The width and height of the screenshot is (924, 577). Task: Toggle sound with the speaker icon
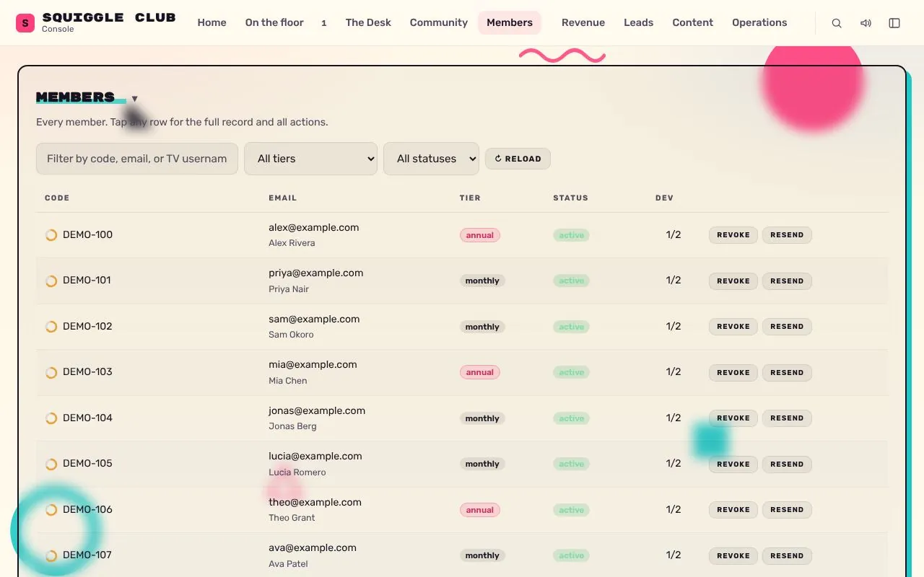point(866,23)
